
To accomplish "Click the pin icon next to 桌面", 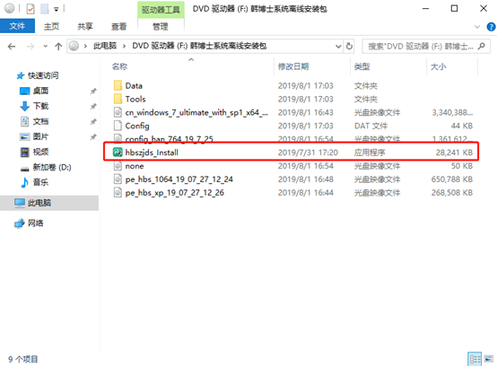I will [x=93, y=91].
